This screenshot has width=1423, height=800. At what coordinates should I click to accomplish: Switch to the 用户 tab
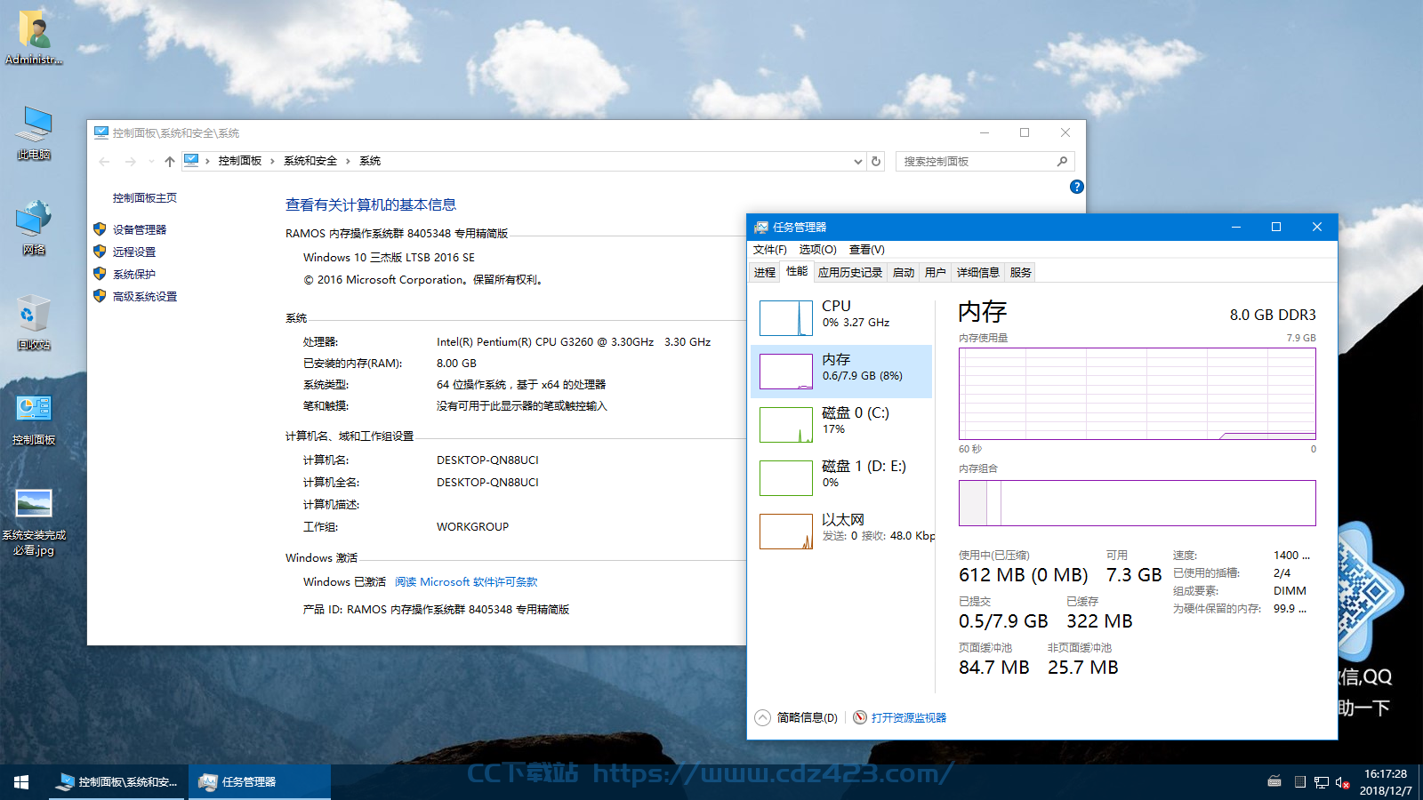(936, 273)
